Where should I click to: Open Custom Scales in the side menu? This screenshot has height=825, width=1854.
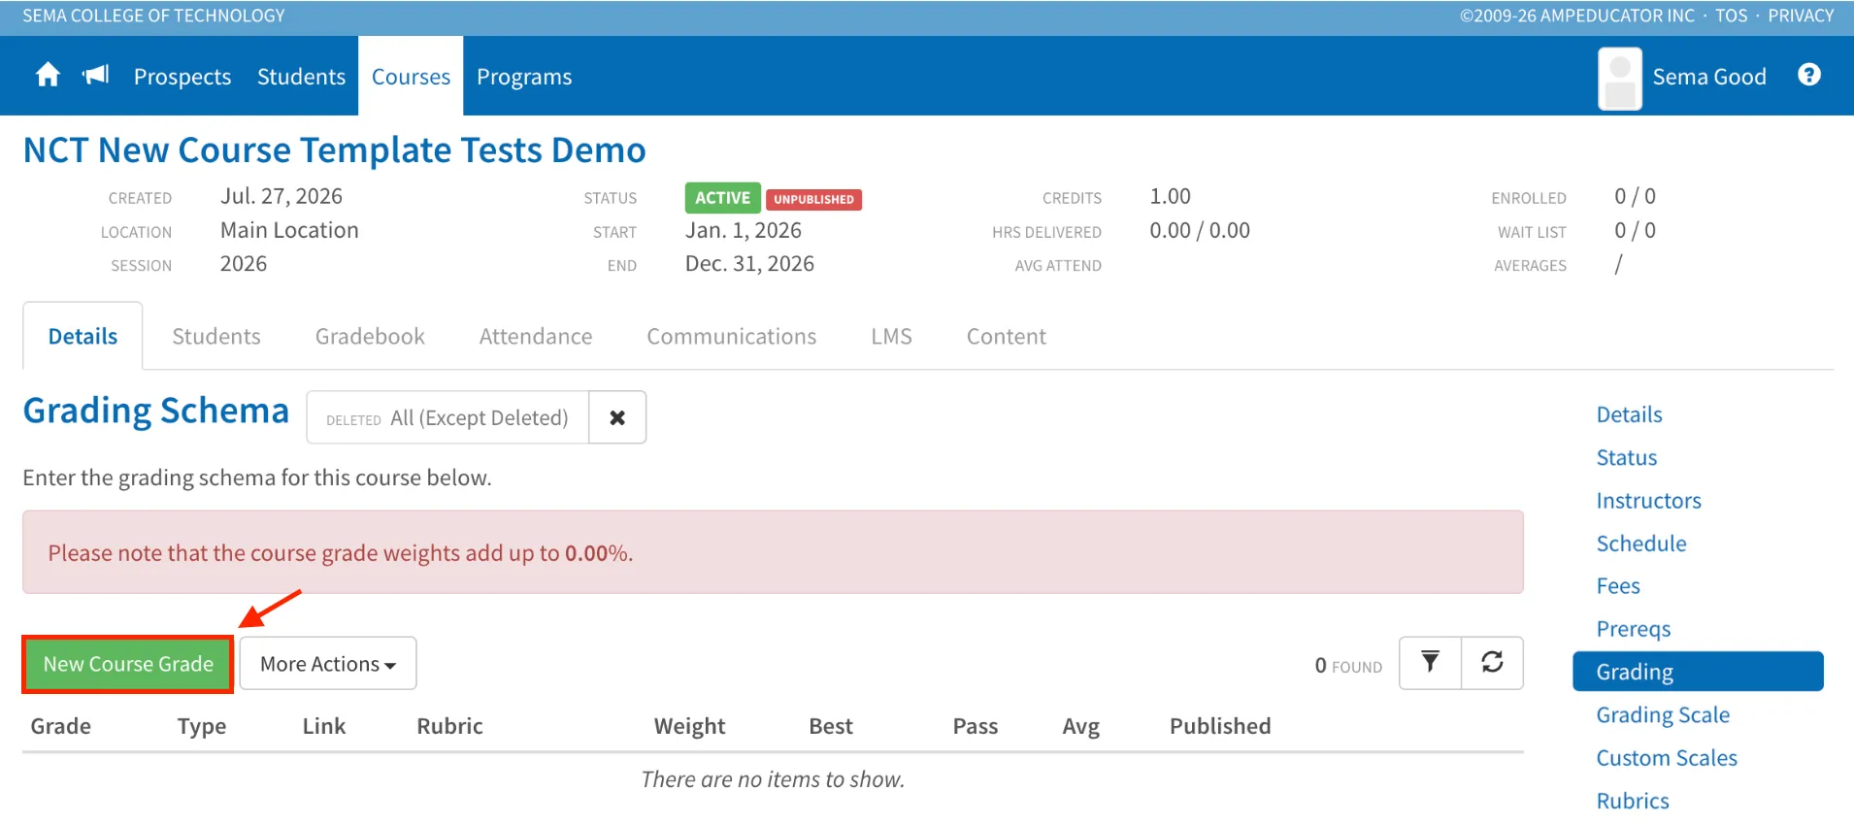[1667, 757]
